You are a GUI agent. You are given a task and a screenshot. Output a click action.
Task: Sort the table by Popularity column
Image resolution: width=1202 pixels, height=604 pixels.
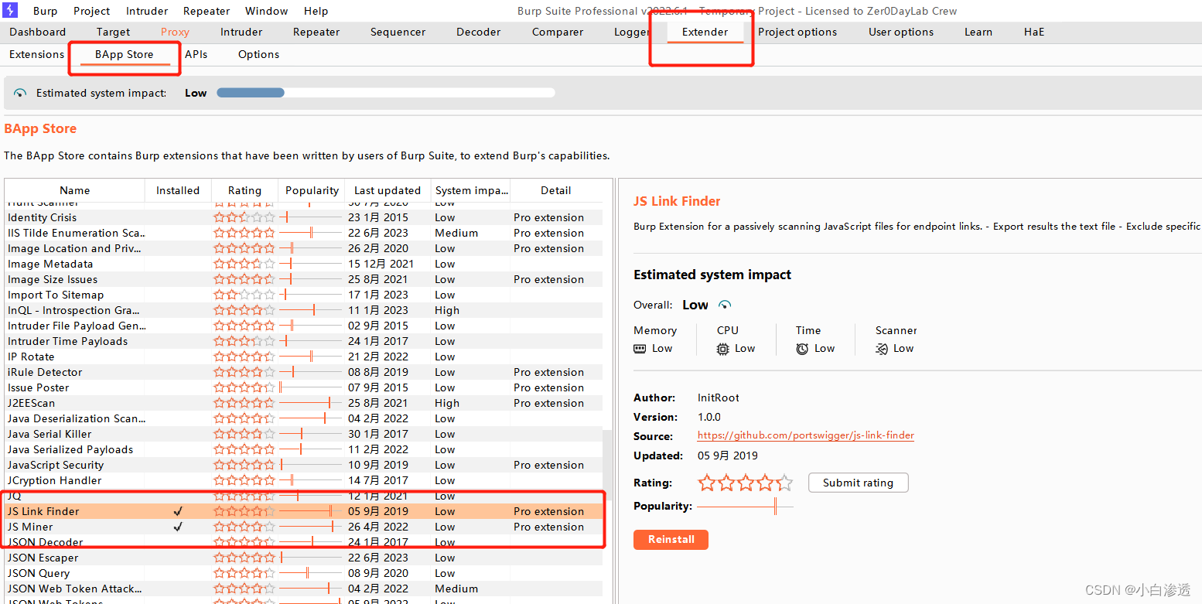pos(312,190)
